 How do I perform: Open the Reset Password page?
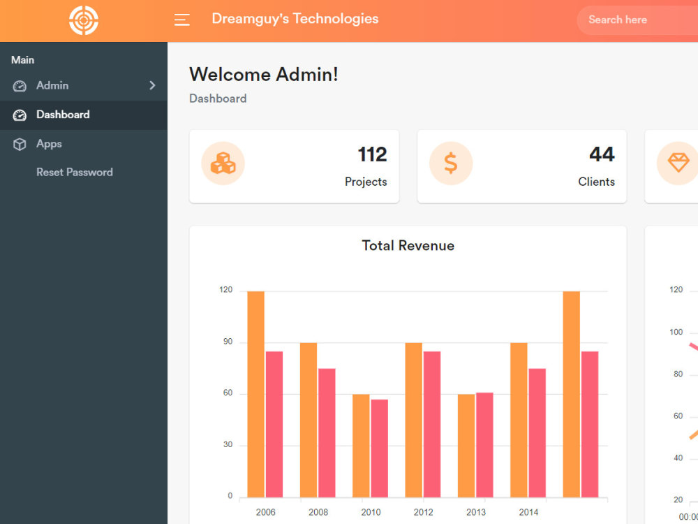[74, 172]
